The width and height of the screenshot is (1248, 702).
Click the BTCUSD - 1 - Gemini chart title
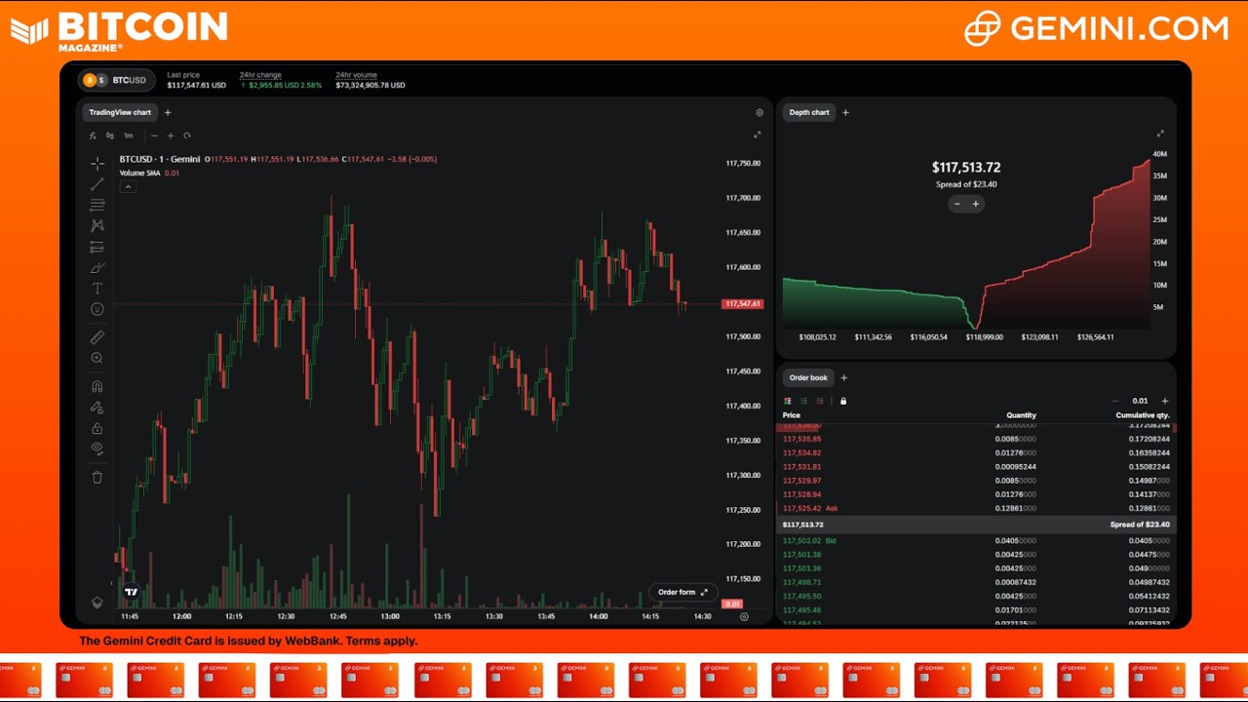(160, 159)
